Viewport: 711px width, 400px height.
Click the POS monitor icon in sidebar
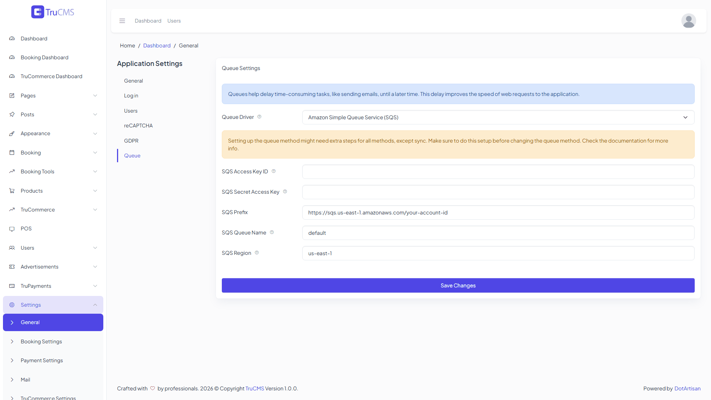12,229
